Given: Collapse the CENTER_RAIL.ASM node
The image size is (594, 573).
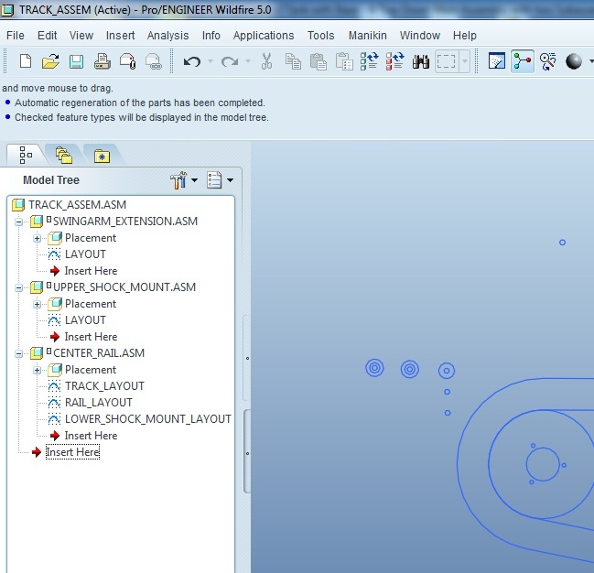Looking at the screenshot, I should click(18, 353).
